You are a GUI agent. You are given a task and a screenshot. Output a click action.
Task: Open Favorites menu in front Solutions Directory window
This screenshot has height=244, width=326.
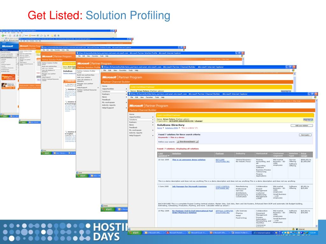(149, 97)
